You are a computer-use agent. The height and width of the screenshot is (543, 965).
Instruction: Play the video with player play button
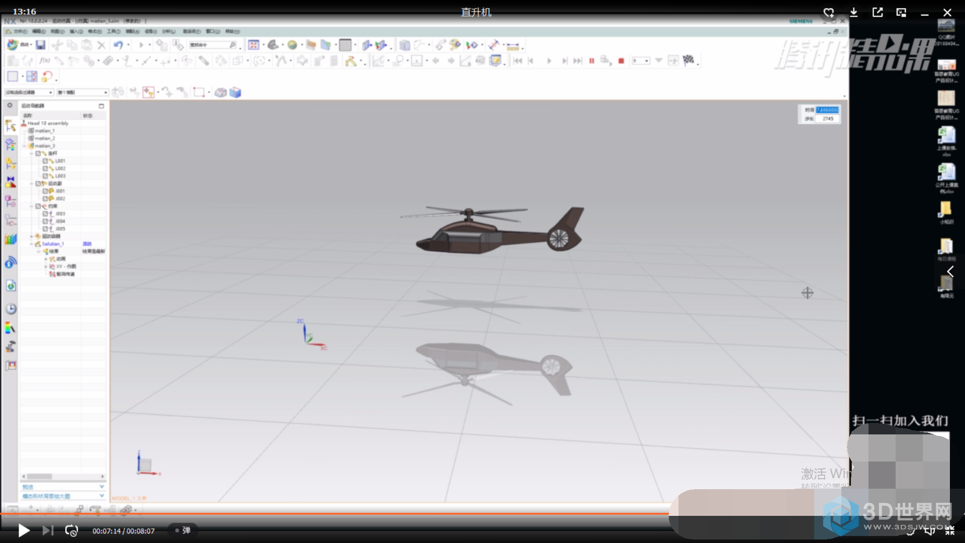23,530
